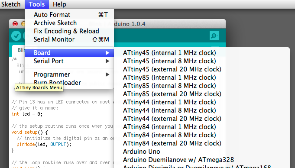Click the 'the setup routine runs once' comment
295x168 pixels.
(63, 126)
